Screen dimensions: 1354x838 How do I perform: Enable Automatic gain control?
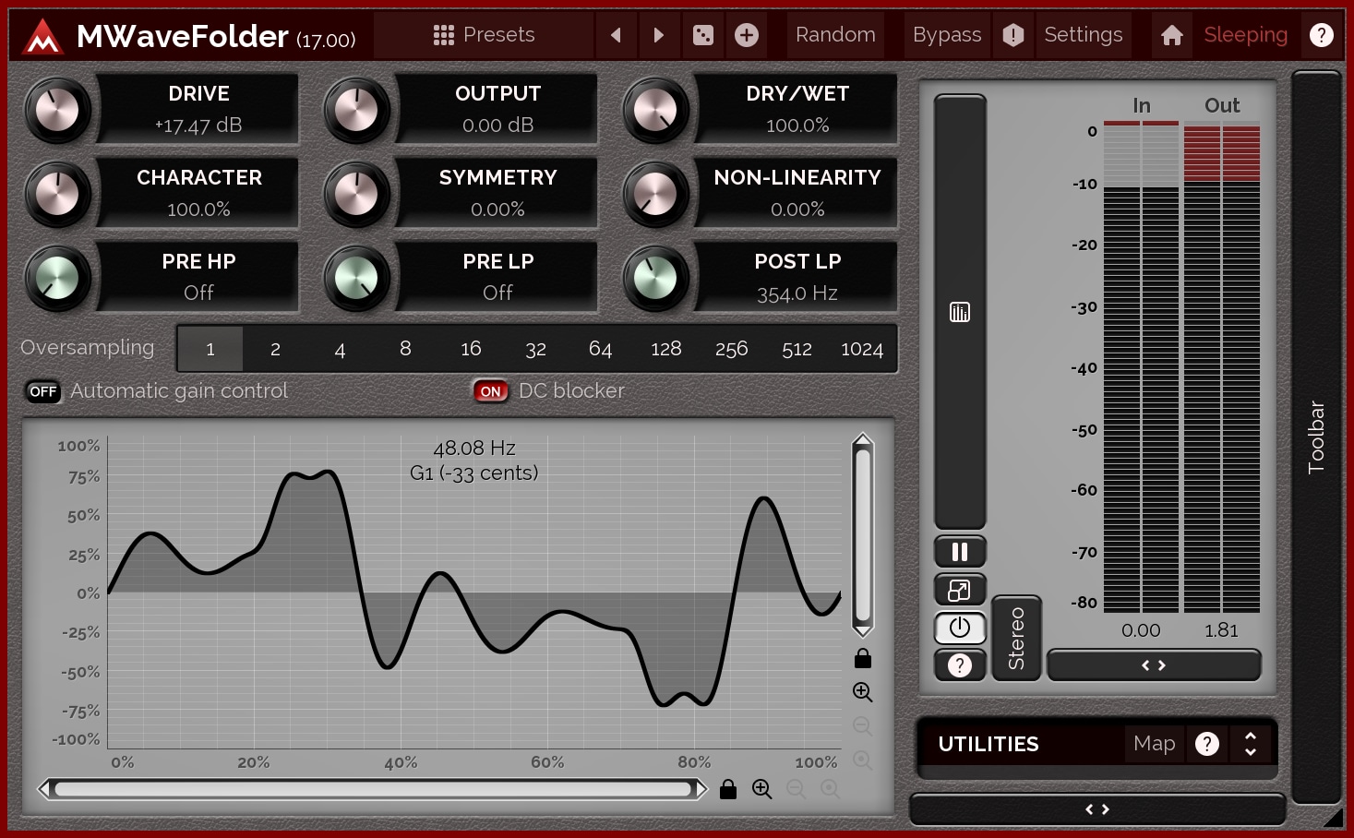click(42, 391)
